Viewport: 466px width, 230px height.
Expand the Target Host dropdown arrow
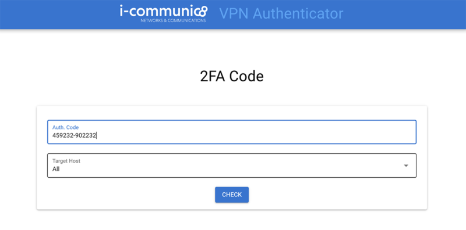pyautogui.click(x=406, y=166)
